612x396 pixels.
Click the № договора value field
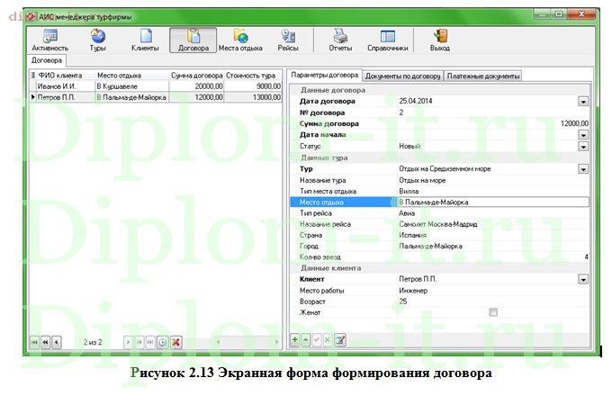pos(493,112)
